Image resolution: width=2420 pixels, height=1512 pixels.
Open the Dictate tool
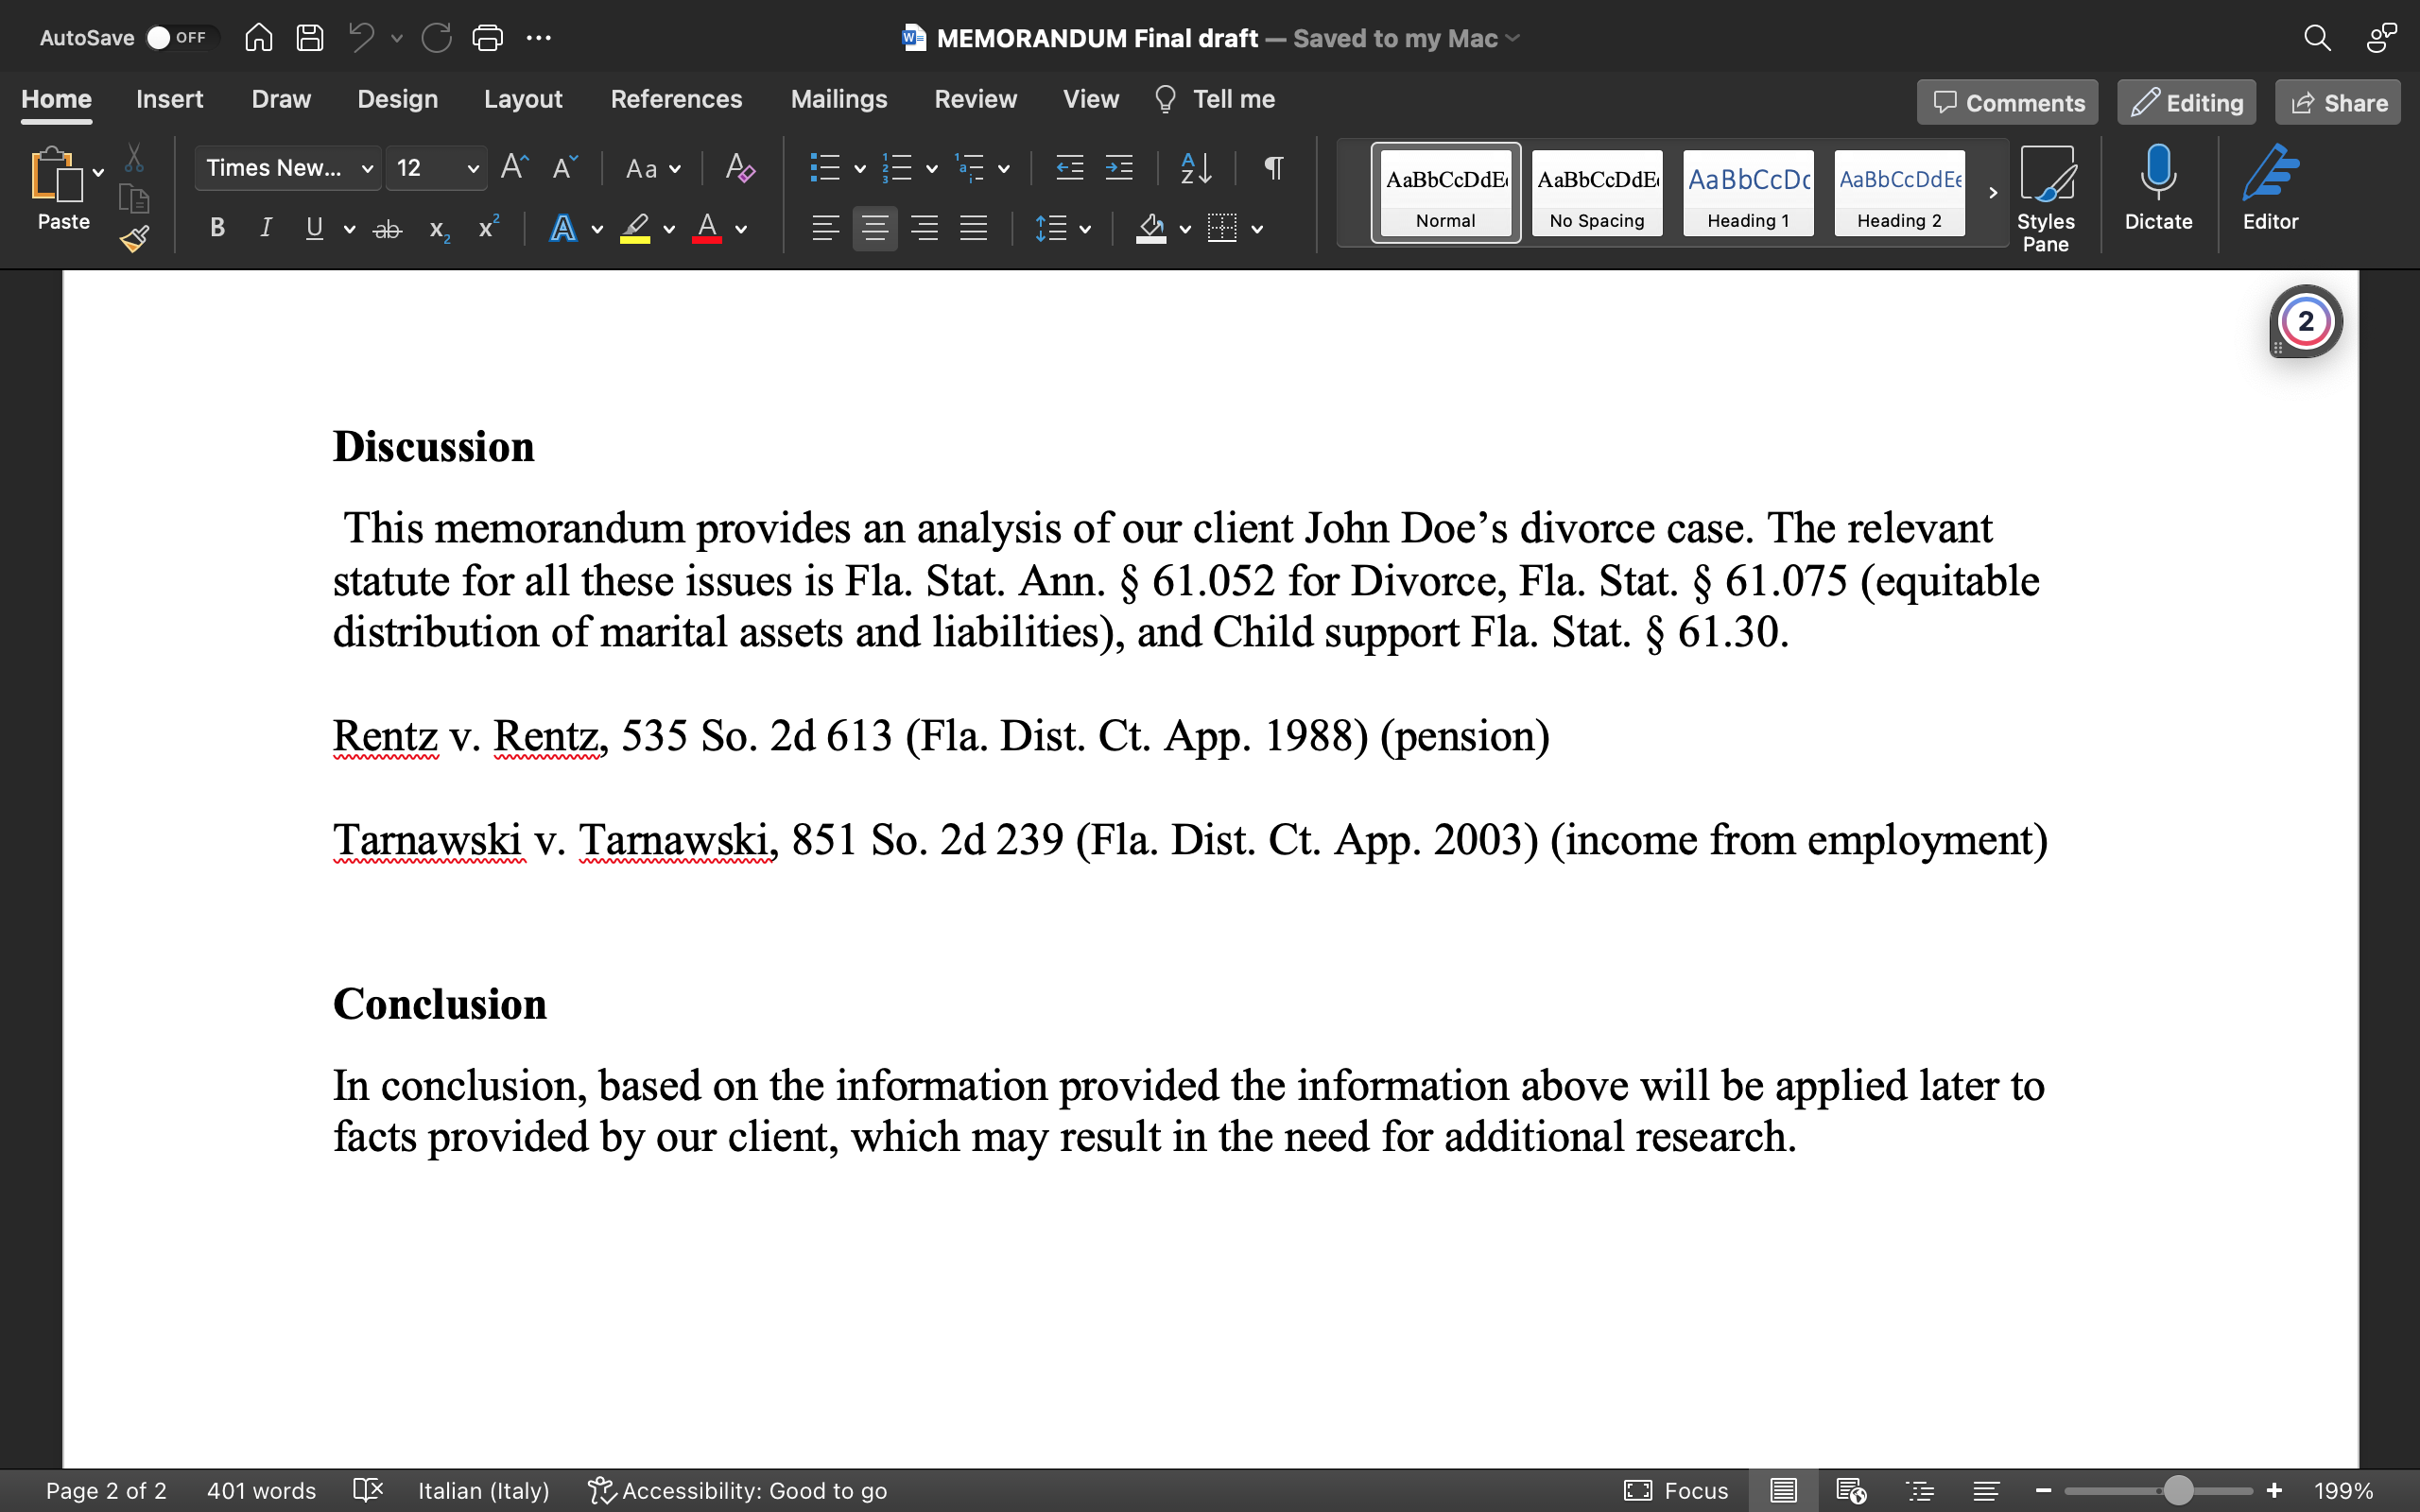(x=2158, y=190)
